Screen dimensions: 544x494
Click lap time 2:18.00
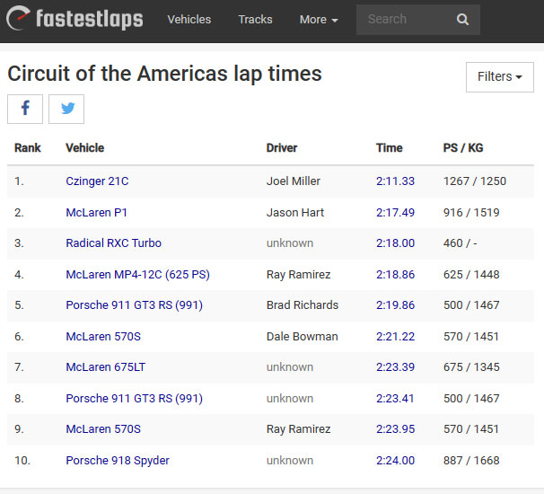pyautogui.click(x=395, y=243)
